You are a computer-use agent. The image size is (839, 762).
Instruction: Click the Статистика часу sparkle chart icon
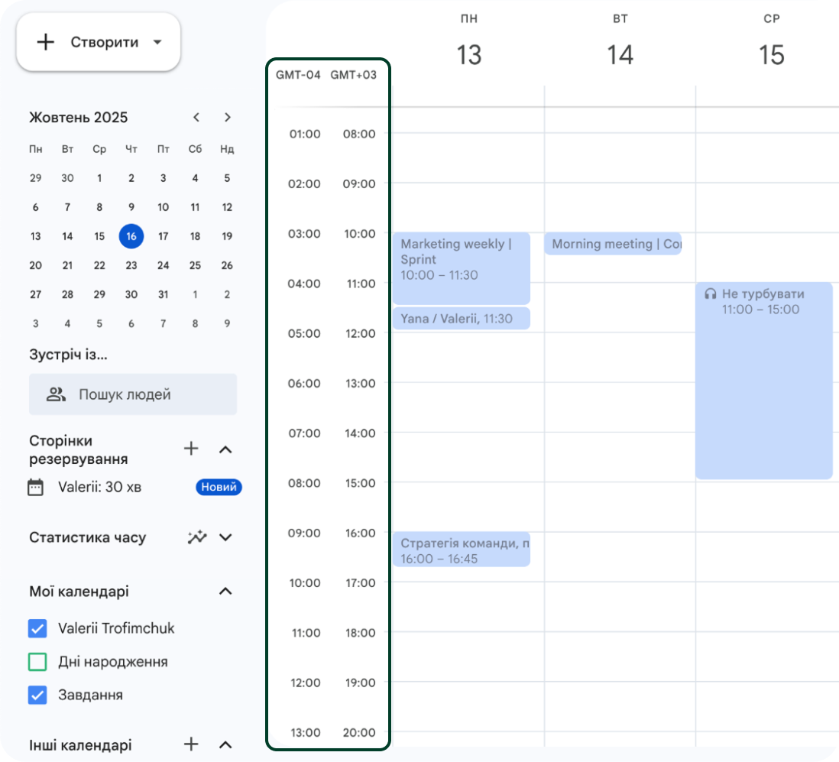click(197, 537)
